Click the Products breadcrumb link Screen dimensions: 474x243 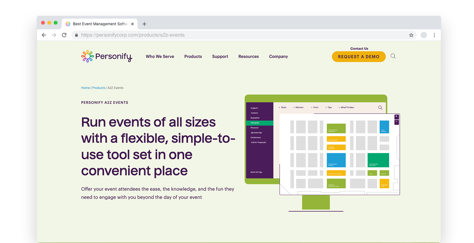(99, 88)
